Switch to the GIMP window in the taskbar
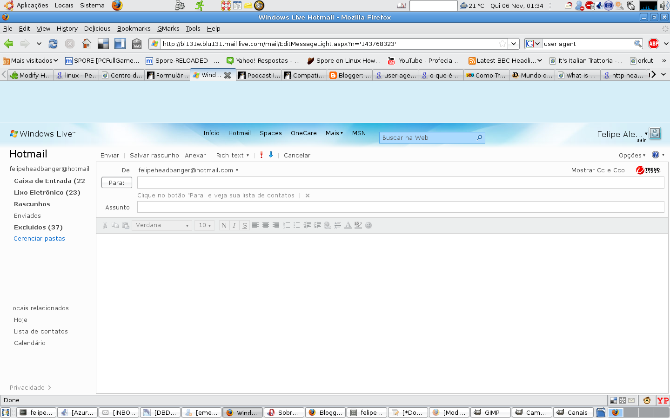 (x=491, y=412)
